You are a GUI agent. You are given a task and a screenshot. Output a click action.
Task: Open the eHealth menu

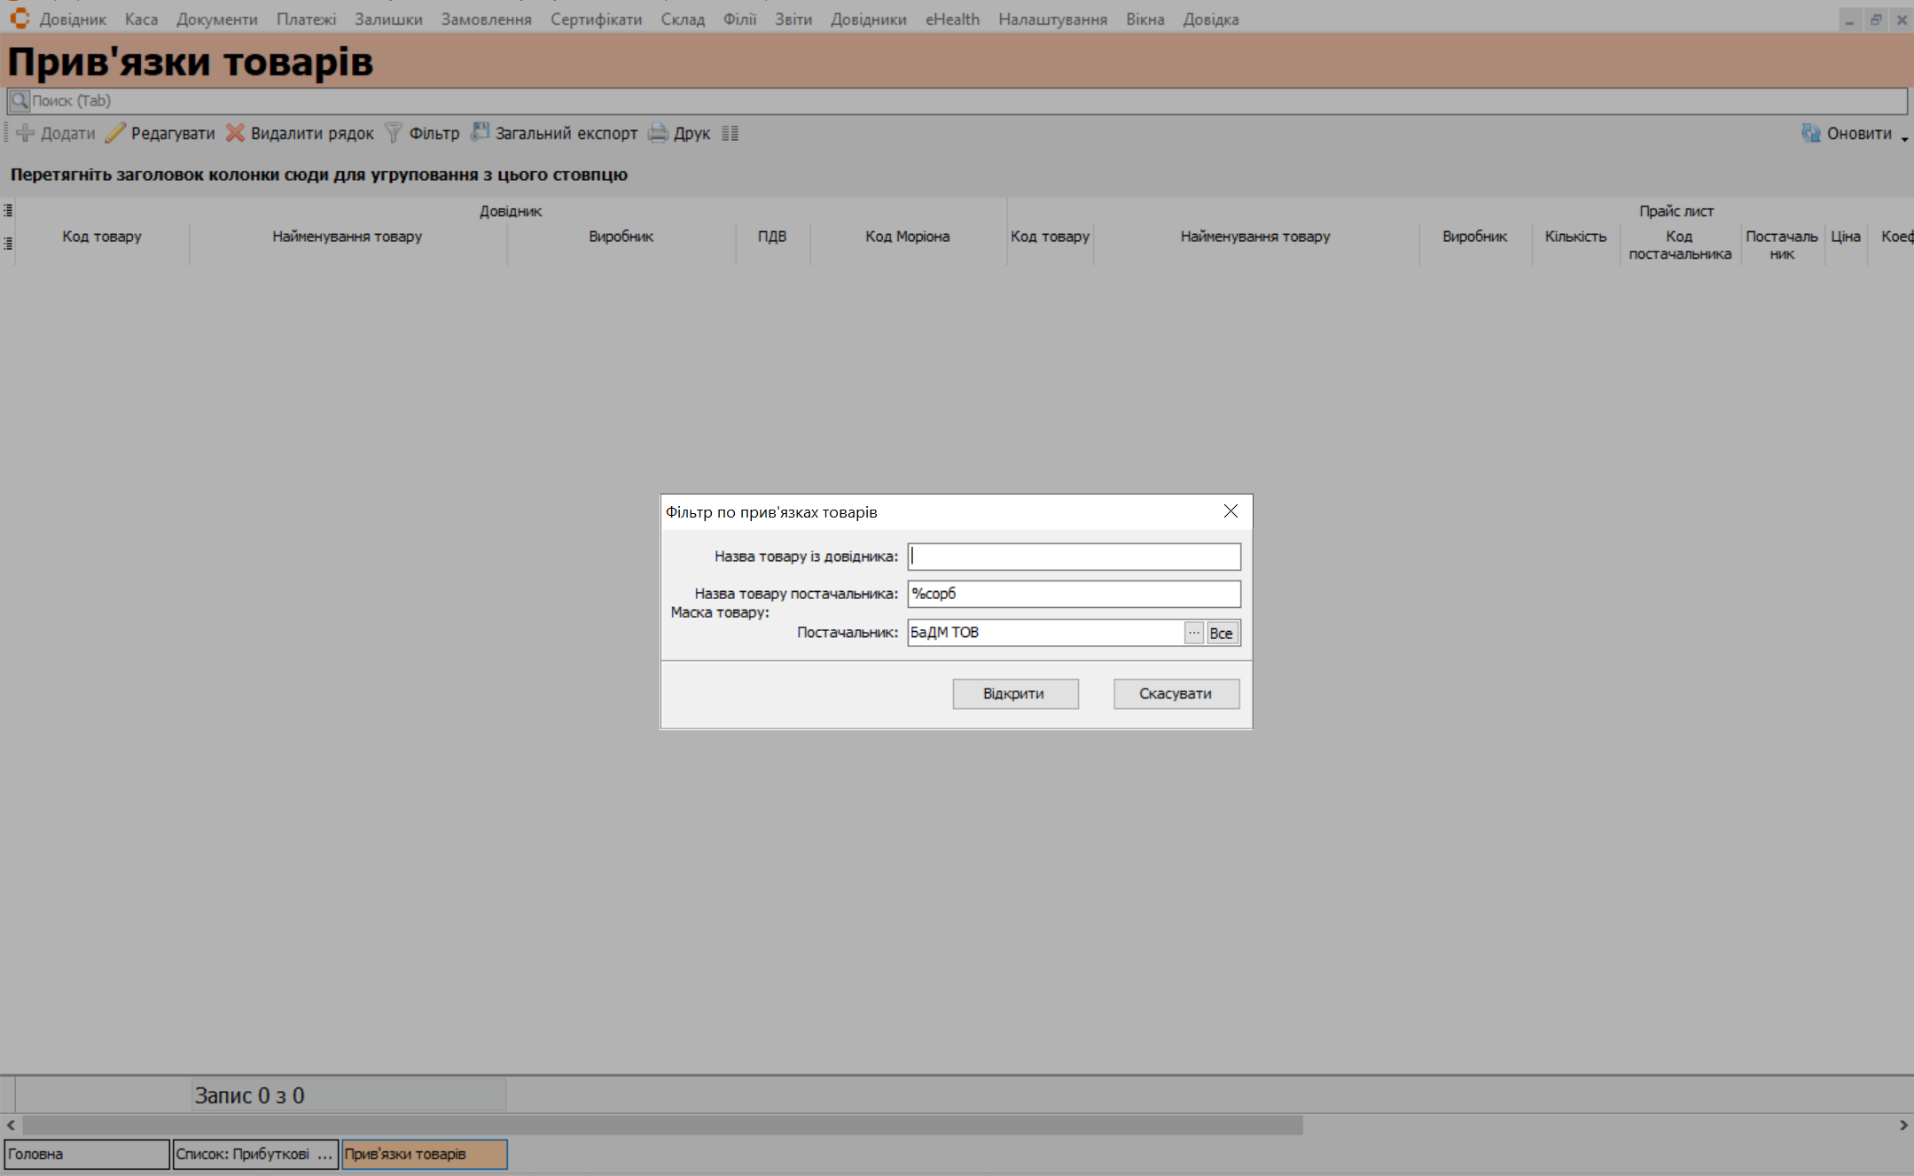coord(952,19)
